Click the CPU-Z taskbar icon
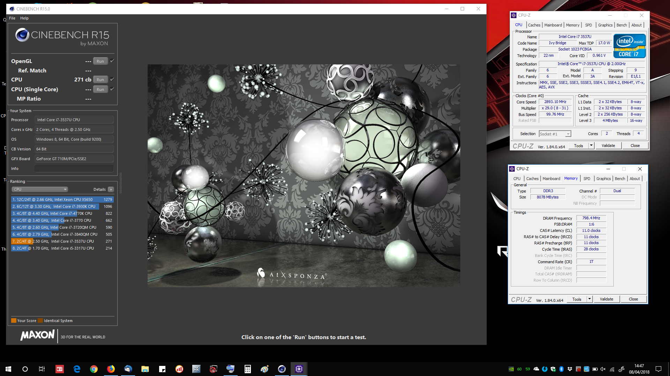 (299, 369)
